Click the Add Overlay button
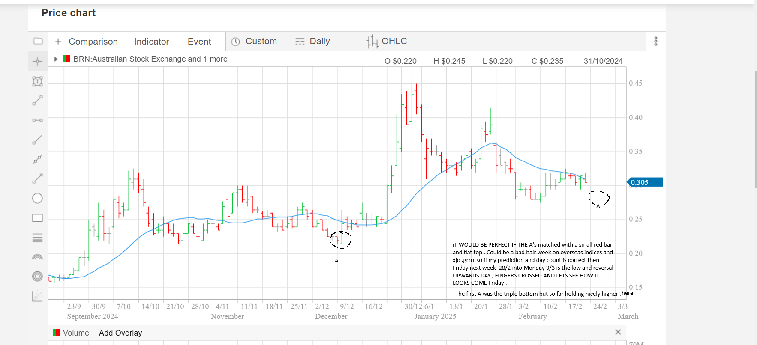The width and height of the screenshot is (757, 345). (x=120, y=333)
